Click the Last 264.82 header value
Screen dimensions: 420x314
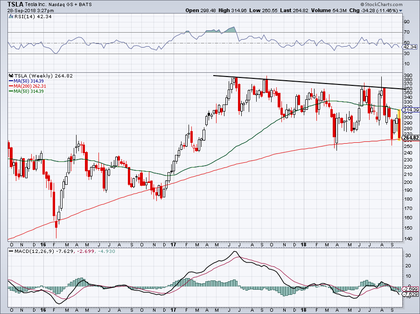294,10
